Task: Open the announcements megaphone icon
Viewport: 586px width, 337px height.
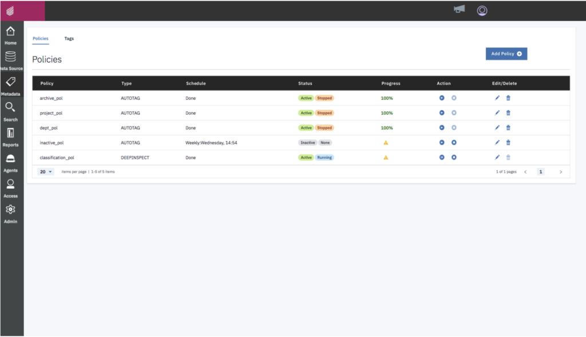Action: [459, 9]
